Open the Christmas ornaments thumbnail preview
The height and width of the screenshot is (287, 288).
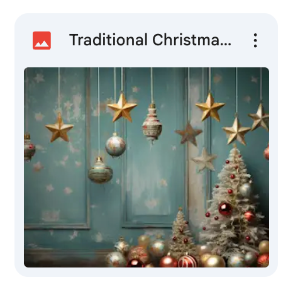147,167
